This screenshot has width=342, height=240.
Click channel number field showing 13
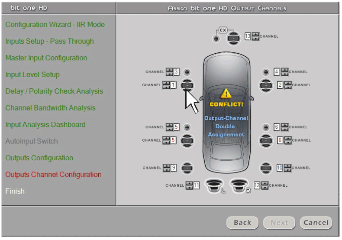[x=248, y=36]
